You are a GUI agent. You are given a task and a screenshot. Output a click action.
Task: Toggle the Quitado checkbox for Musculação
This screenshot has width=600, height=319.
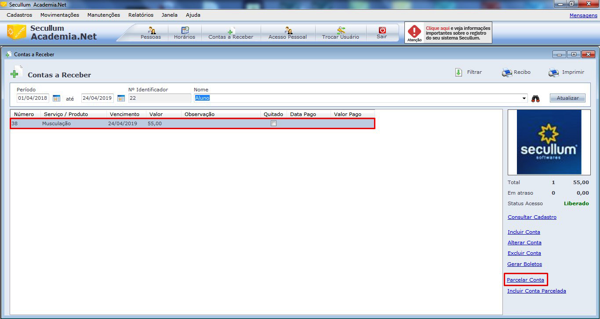[x=274, y=123]
